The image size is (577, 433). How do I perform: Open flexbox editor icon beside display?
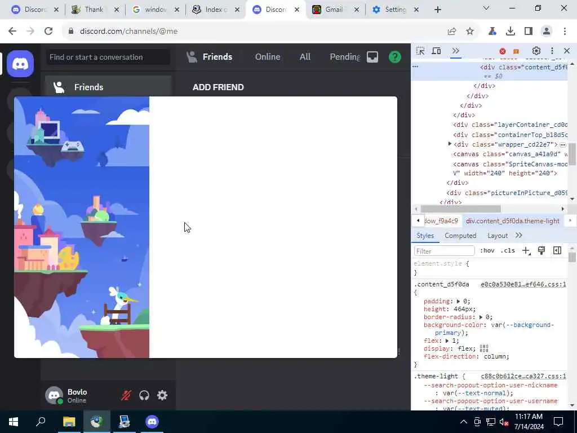[484, 348]
